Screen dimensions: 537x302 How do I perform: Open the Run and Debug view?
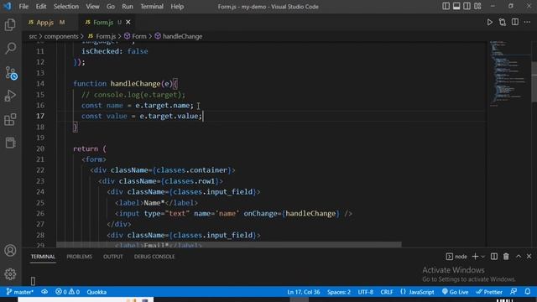10,96
